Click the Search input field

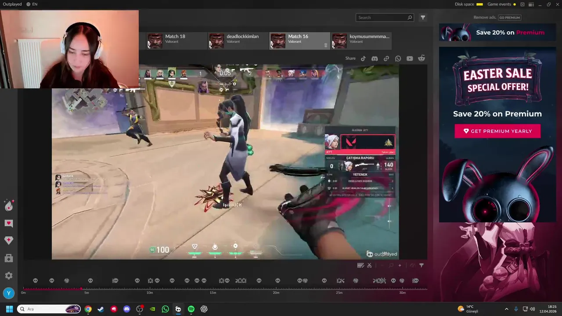click(385, 18)
